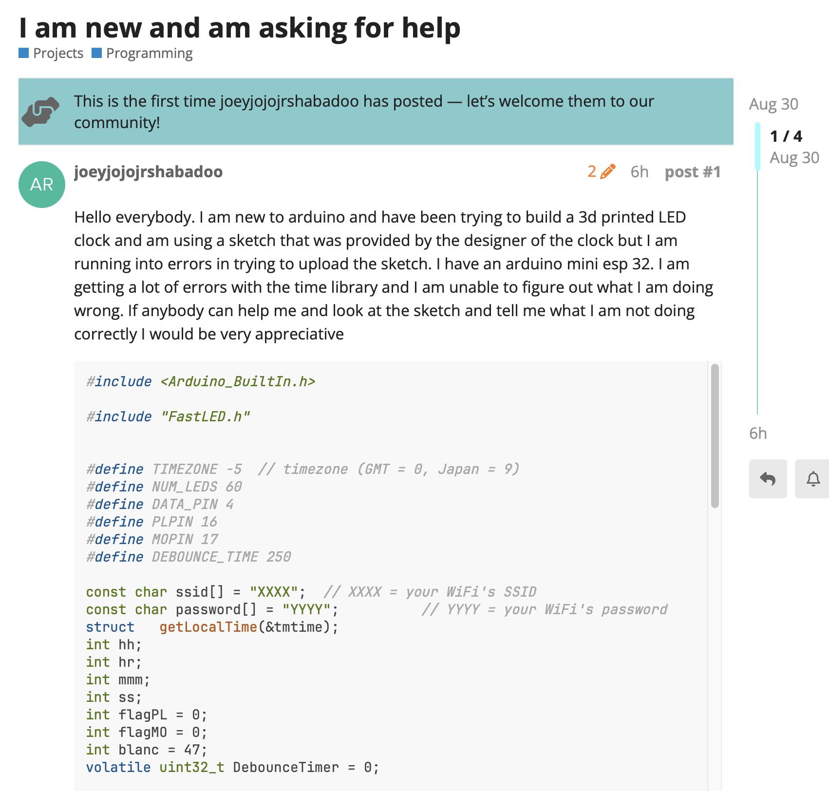This screenshot has height=791, width=829.
Task: Click the blue Programming category square
Action: pyautogui.click(x=97, y=53)
